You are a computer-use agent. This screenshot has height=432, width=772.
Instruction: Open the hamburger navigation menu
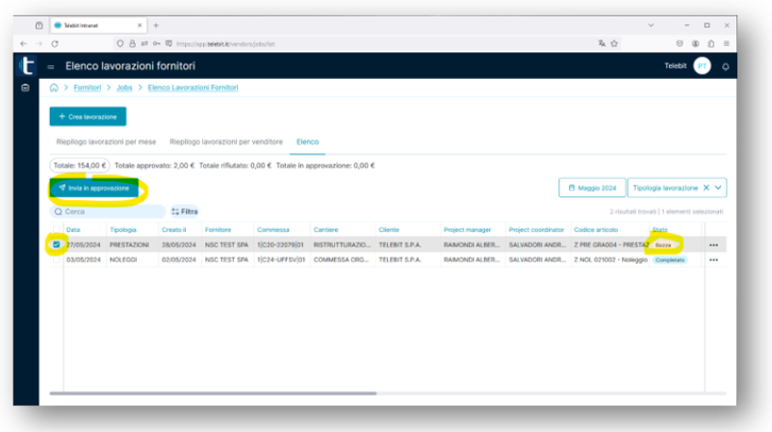click(x=51, y=67)
